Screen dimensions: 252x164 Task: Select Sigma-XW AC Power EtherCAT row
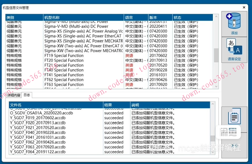coord(109,46)
